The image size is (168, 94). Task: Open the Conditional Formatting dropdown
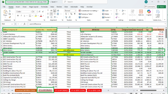88,11
